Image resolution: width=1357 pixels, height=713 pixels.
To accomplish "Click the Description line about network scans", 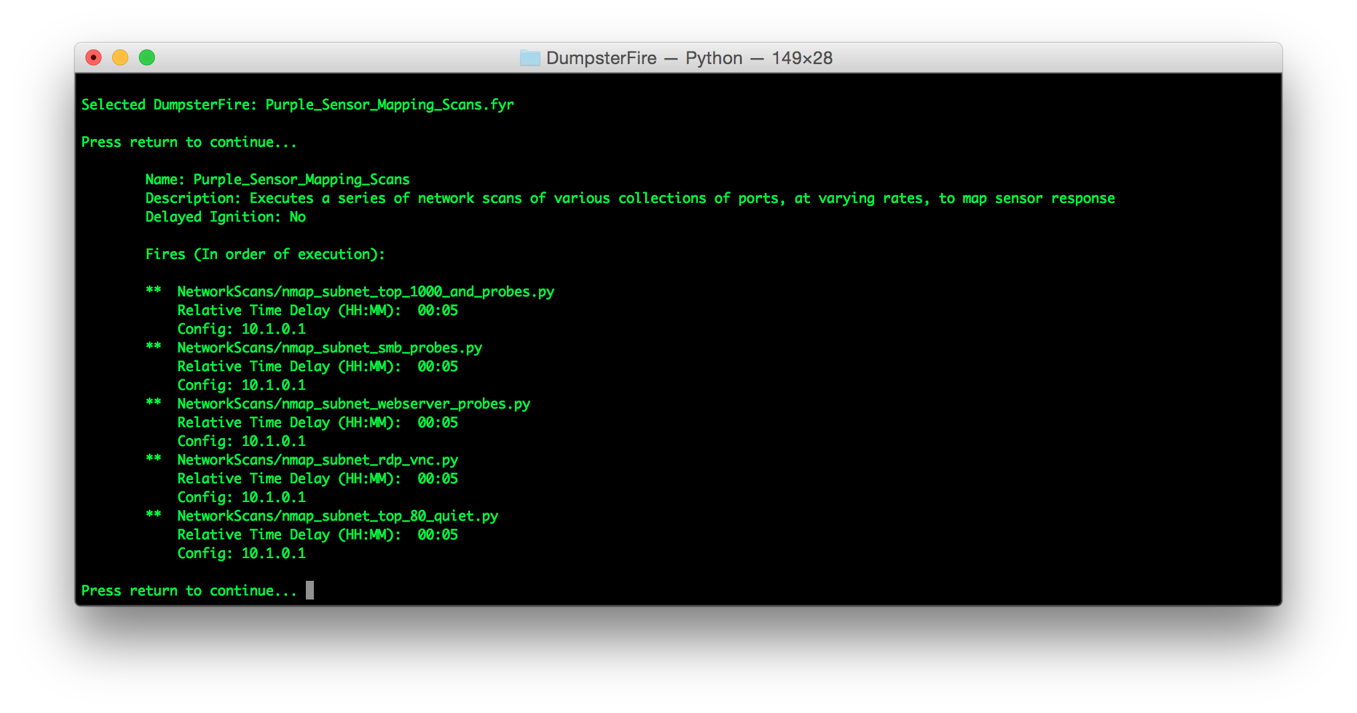I will (x=630, y=198).
